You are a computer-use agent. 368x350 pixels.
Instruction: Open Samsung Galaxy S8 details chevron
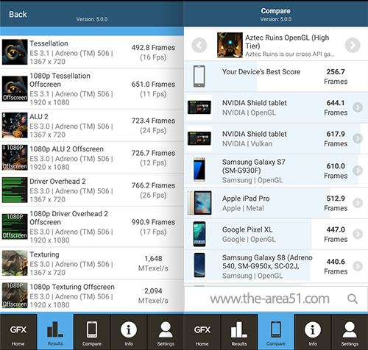pyautogui.click(x=358, y=266)
